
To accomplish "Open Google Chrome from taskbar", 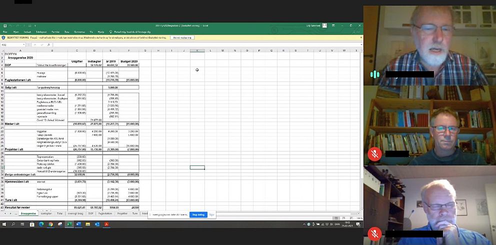I will click(x=50, y=224).
